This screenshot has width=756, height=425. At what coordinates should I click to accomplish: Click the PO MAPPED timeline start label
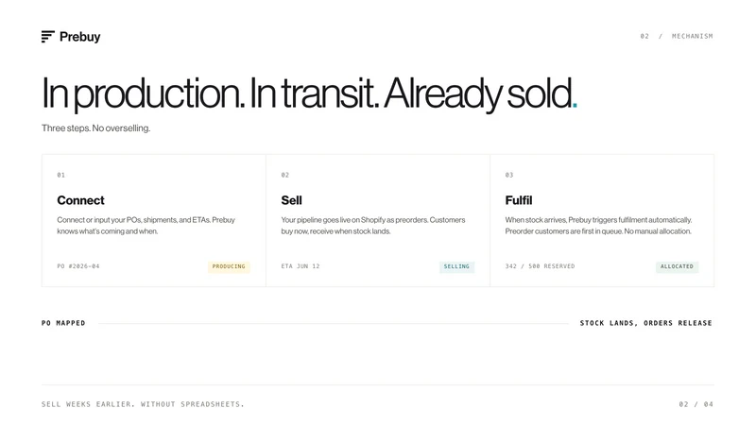click(x=63, y=323)
